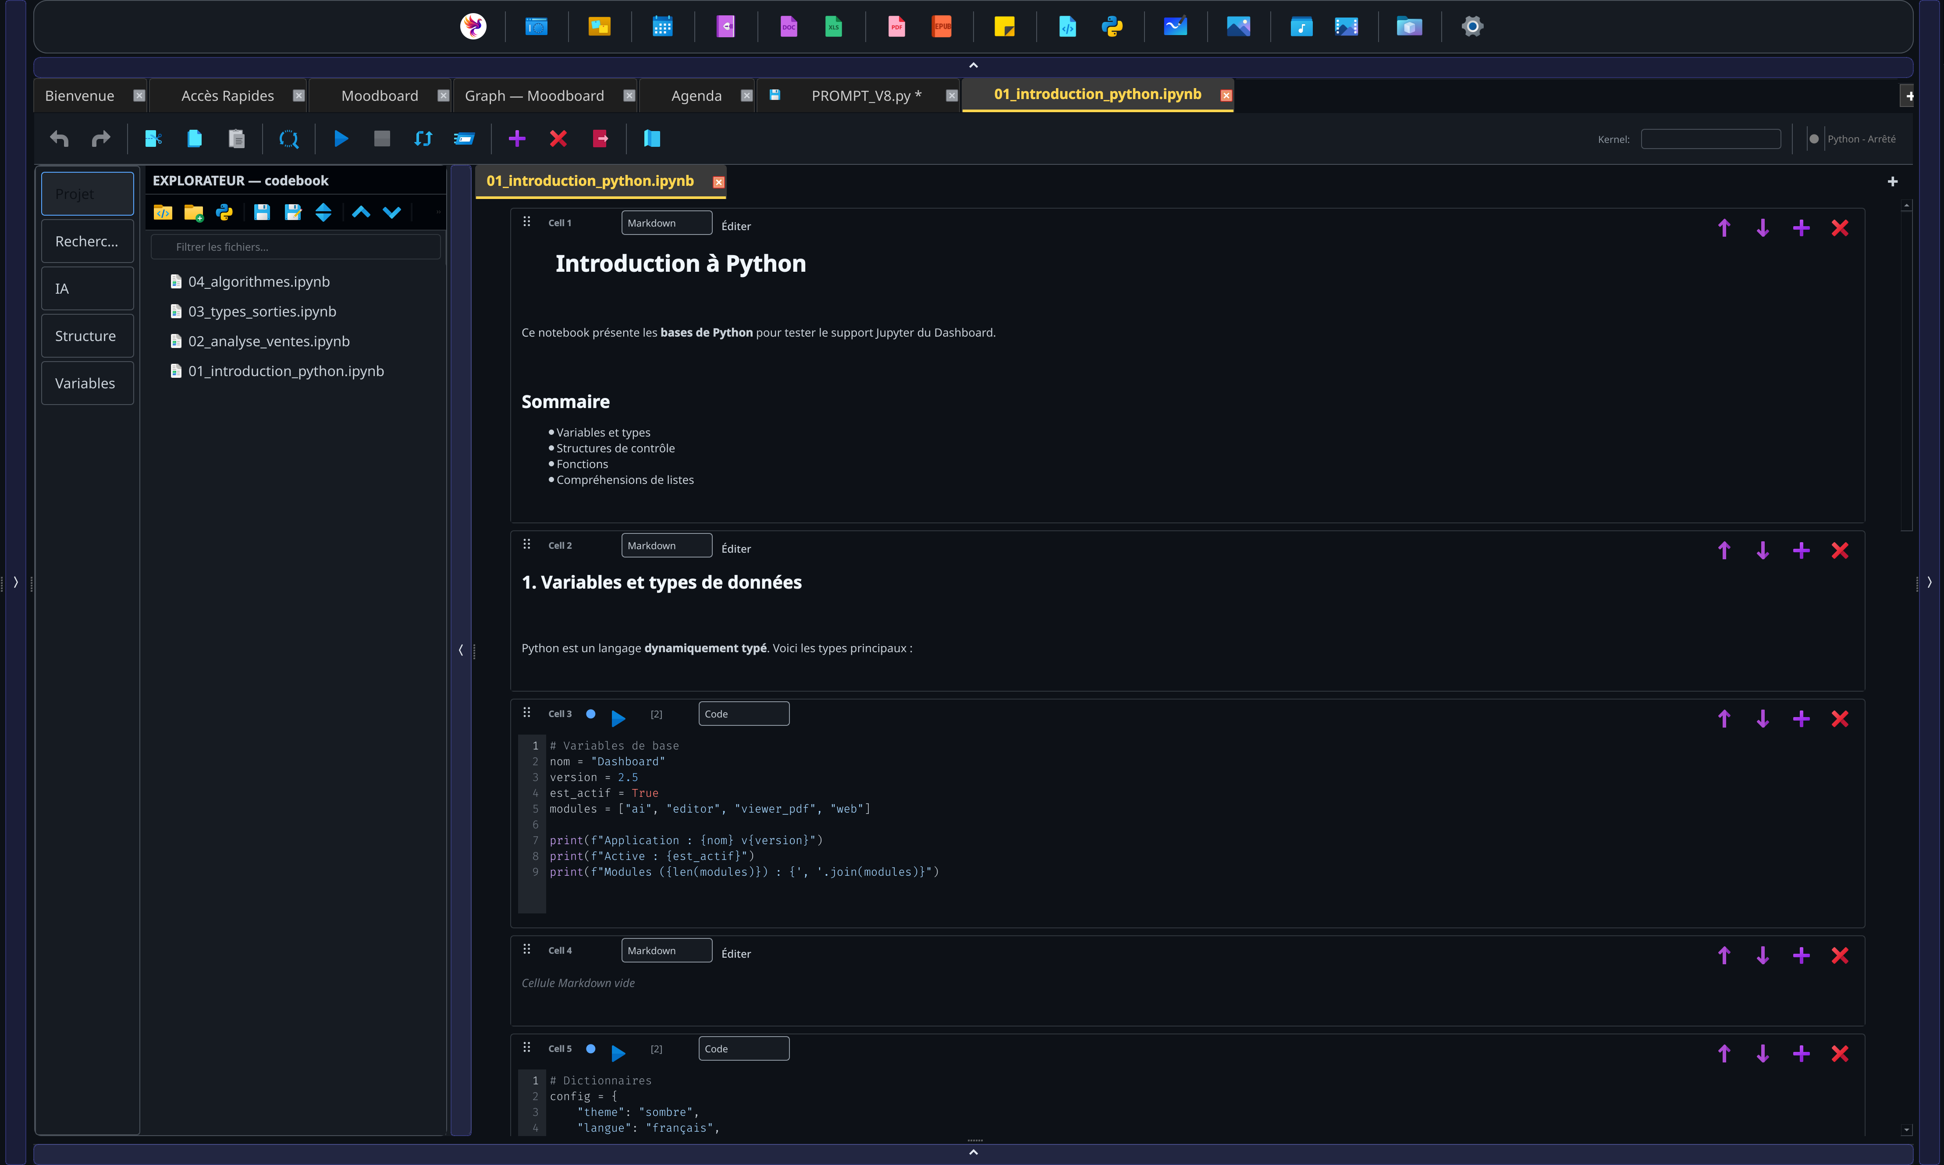Screen dimensions: 1944x1165
Task: Open the music player icon in the dock
Action: (x=1301, y=27)
